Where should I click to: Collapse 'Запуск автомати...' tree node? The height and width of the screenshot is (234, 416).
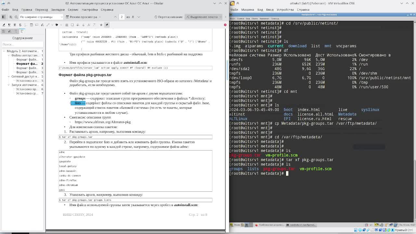[9, 85]
